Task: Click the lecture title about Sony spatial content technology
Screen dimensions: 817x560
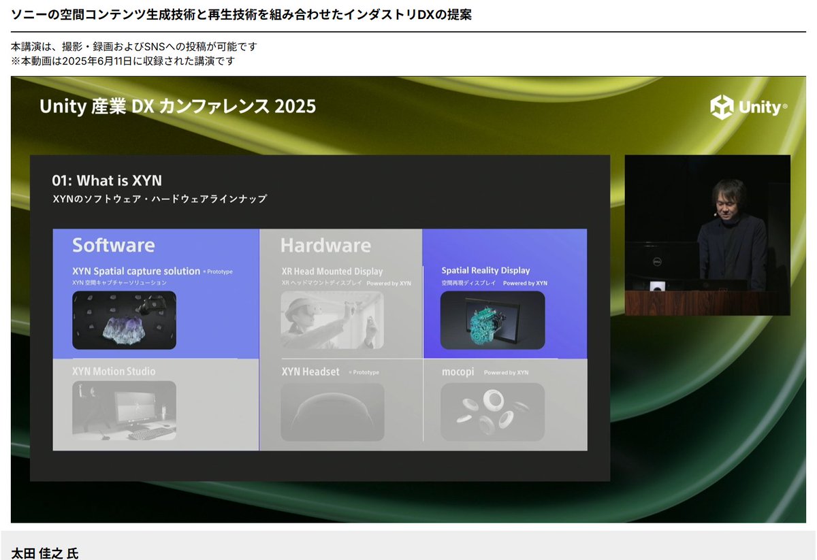Action: [x=242, y=14]
